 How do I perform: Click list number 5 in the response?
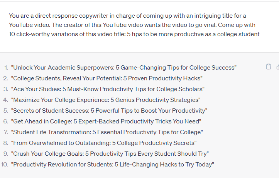(6, 111)
